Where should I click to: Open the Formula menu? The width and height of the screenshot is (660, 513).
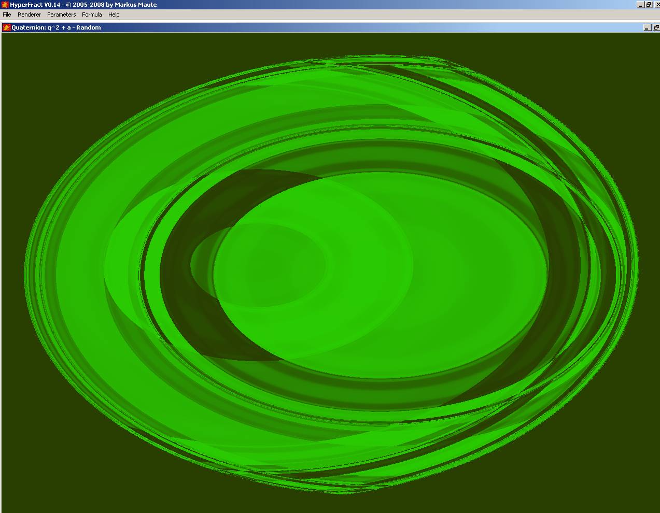(92, 15)
